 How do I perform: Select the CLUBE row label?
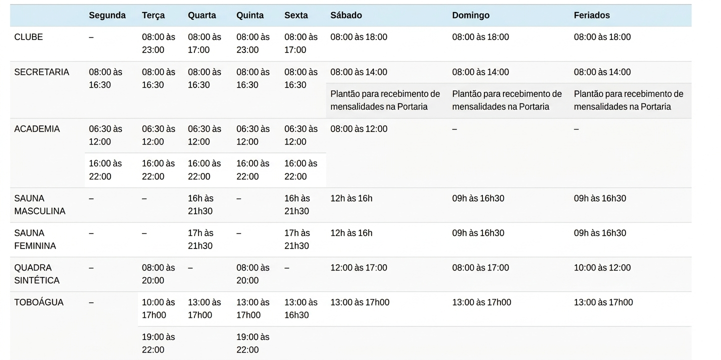tap(28, 37)
